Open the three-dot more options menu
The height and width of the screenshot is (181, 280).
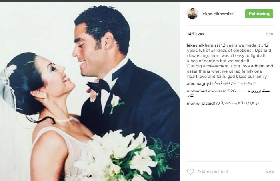click(x=270, y=172)
